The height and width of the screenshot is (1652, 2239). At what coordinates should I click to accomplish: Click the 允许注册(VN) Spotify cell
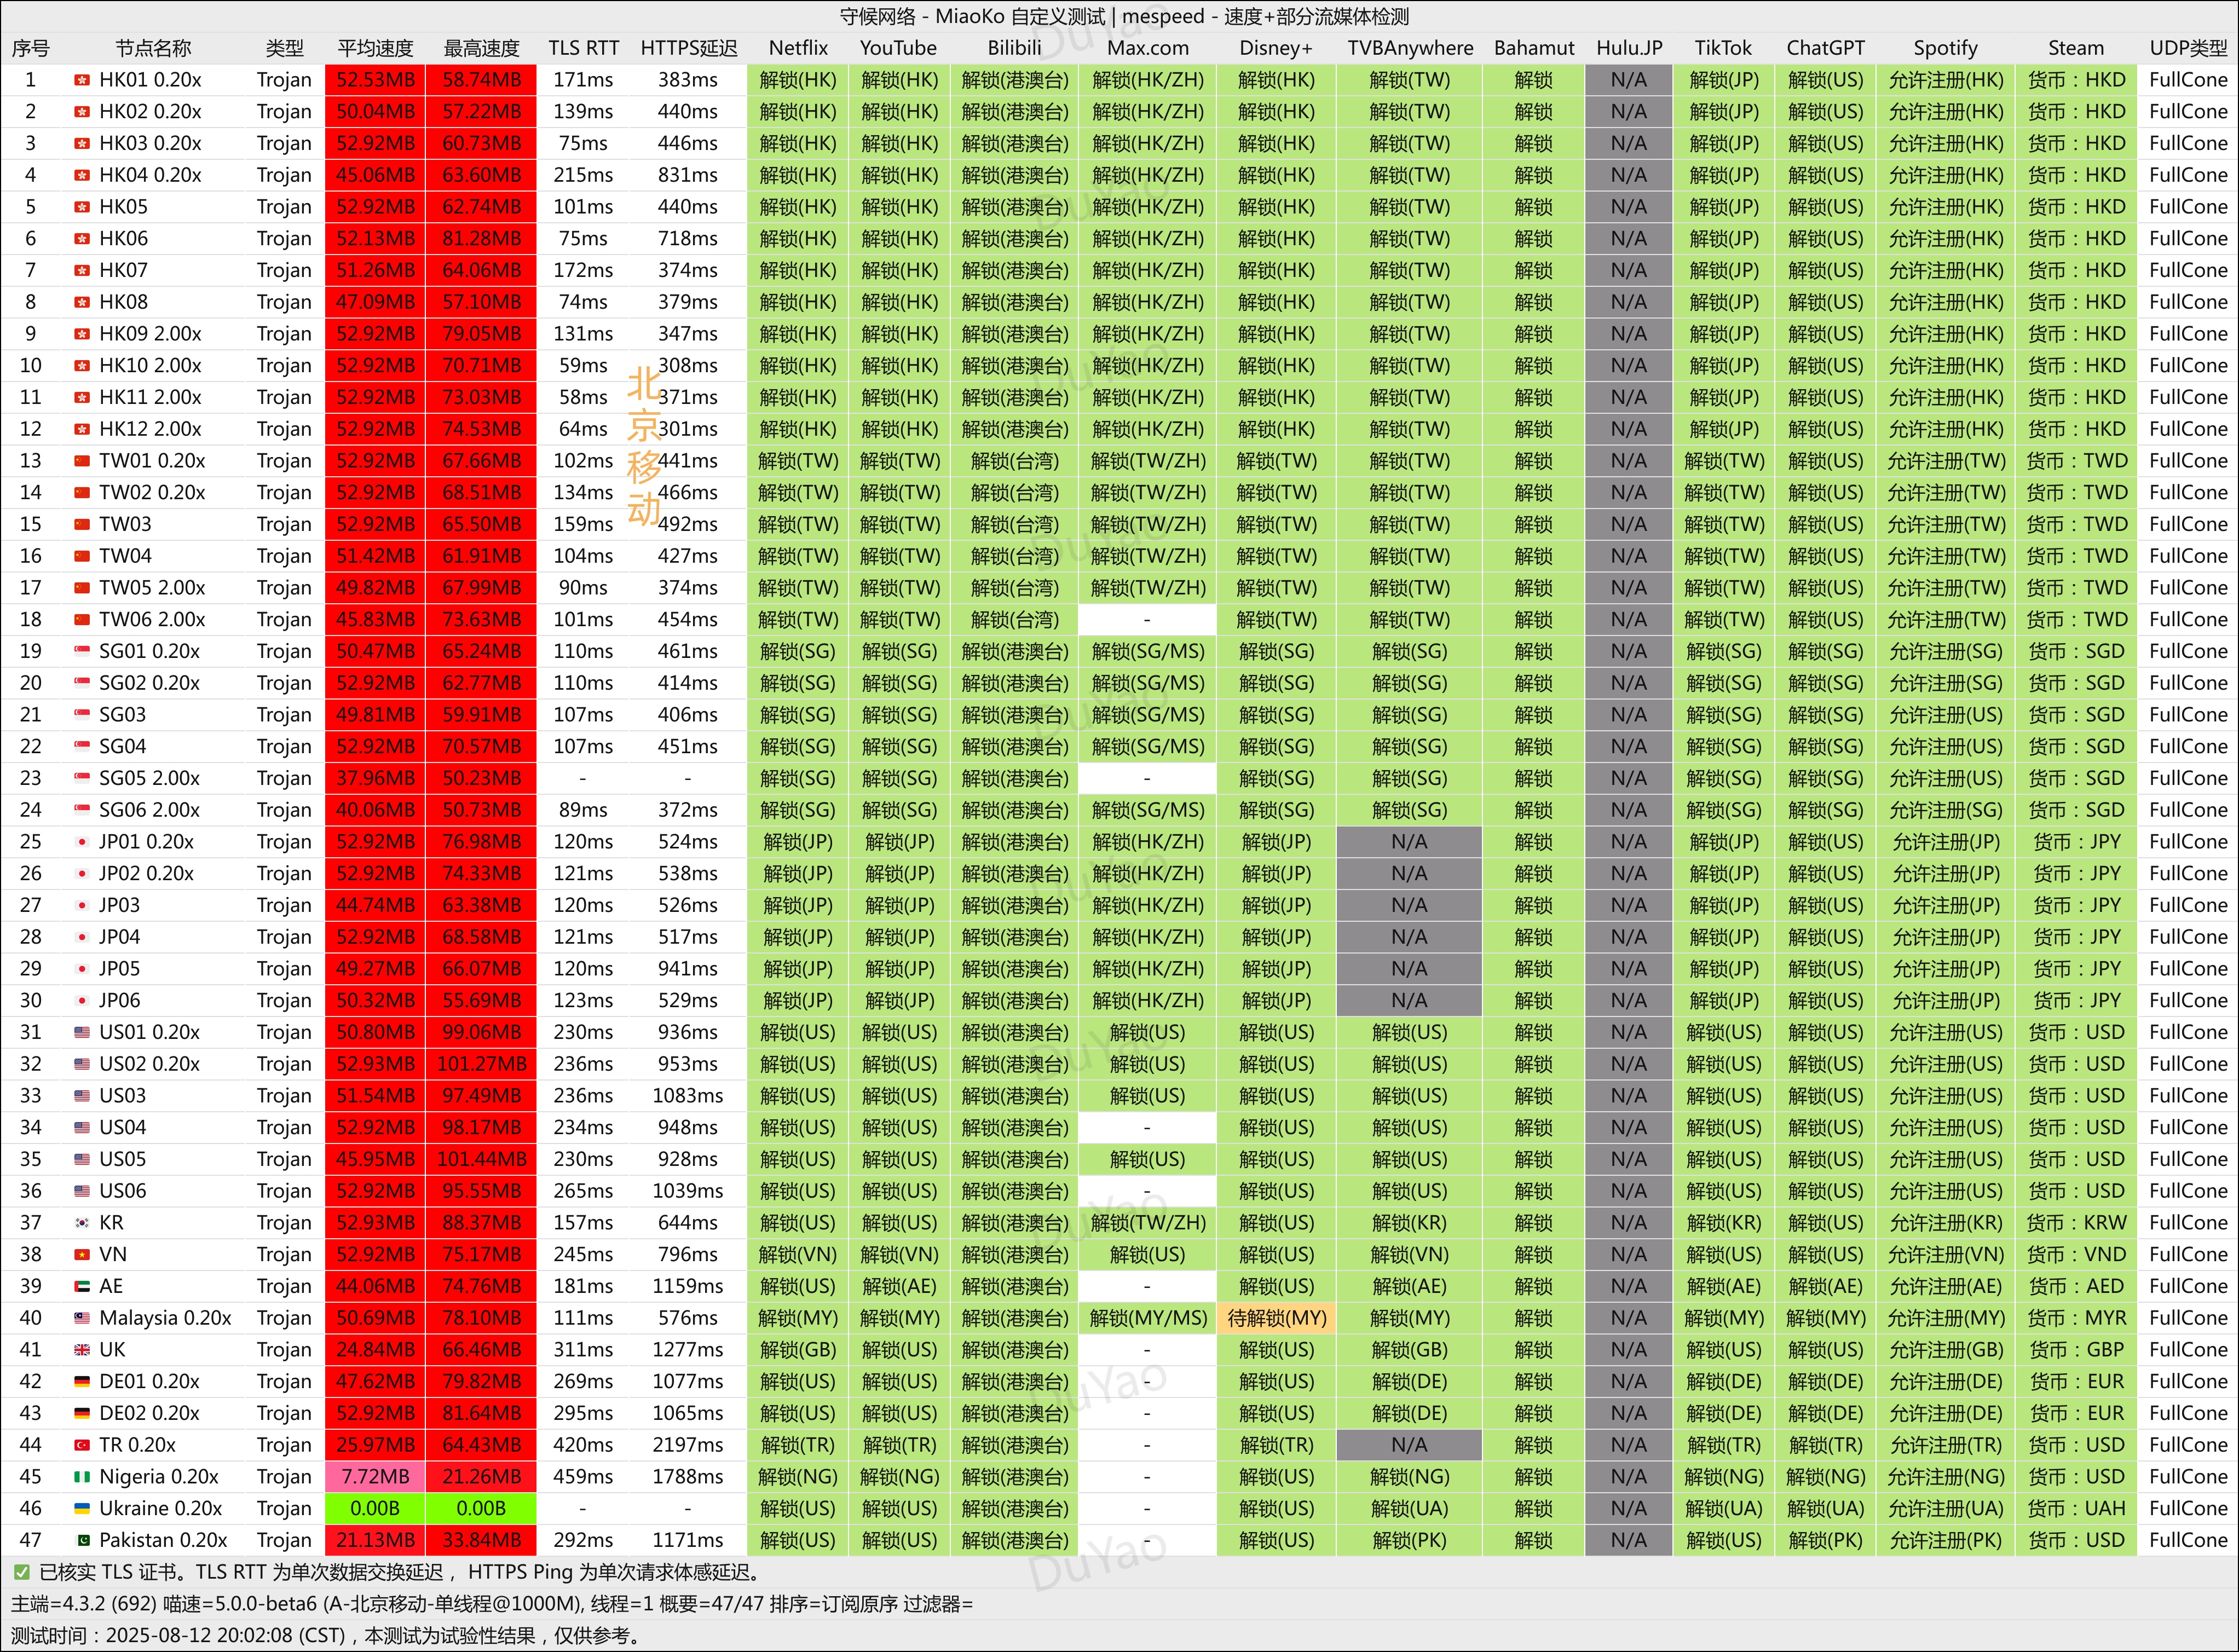coord(1946,1255)
